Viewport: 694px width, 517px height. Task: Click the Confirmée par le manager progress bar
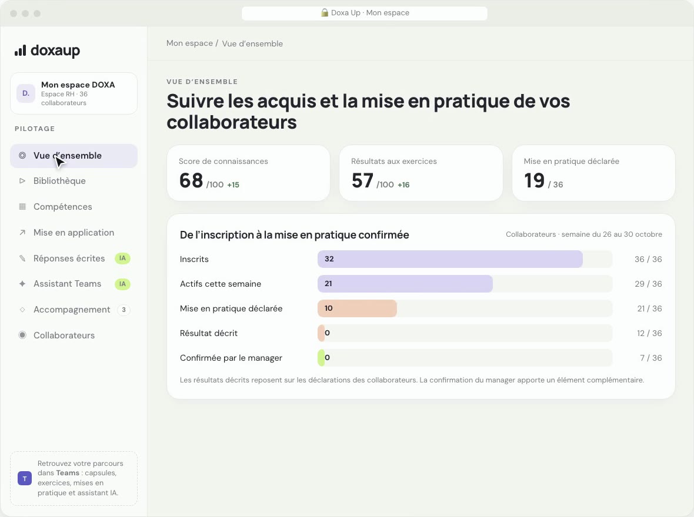click(465, 358)
